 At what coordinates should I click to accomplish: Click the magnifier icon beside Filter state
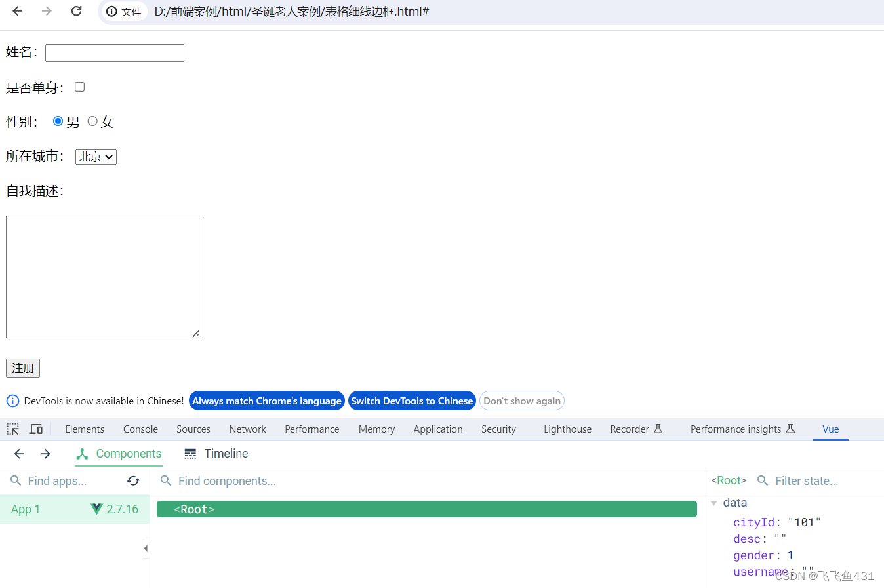(x=763, y=480)
